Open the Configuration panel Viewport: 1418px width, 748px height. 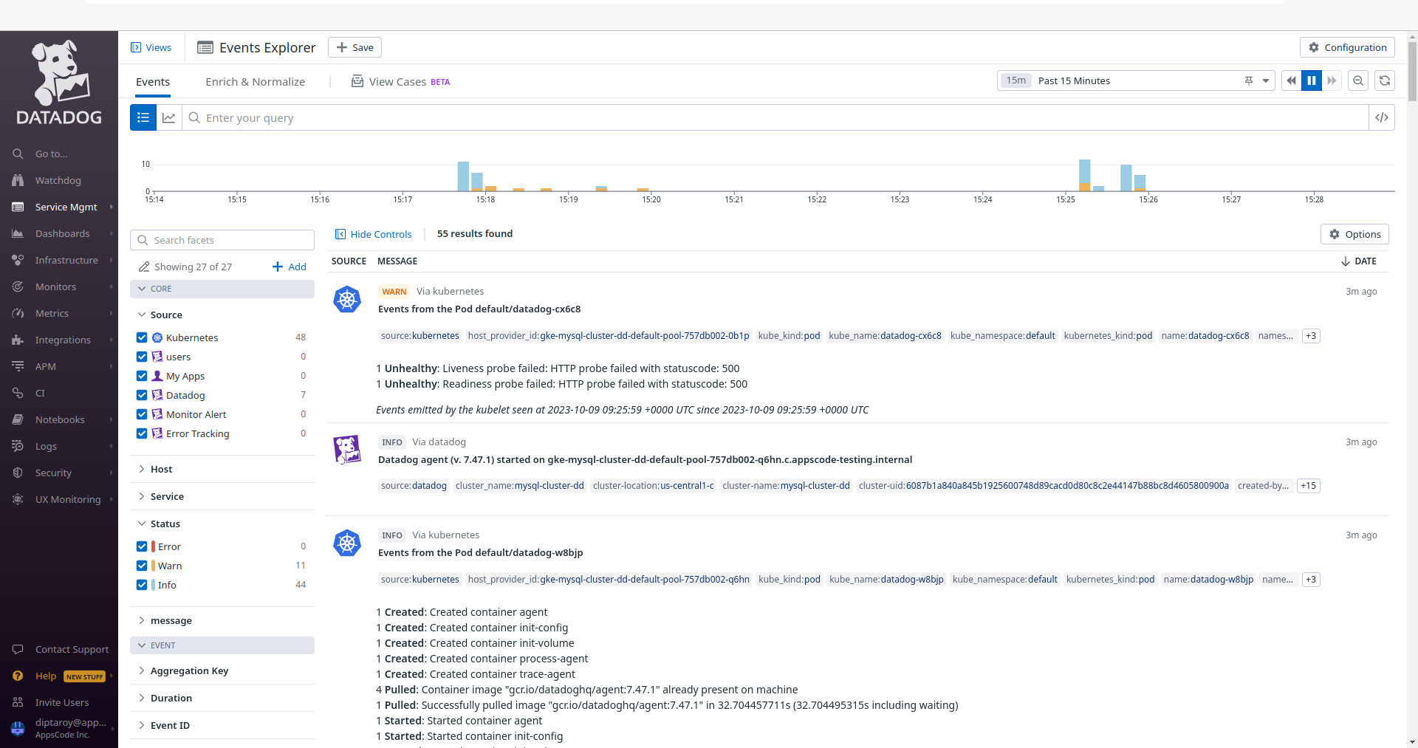click(x=1346, y=47)
